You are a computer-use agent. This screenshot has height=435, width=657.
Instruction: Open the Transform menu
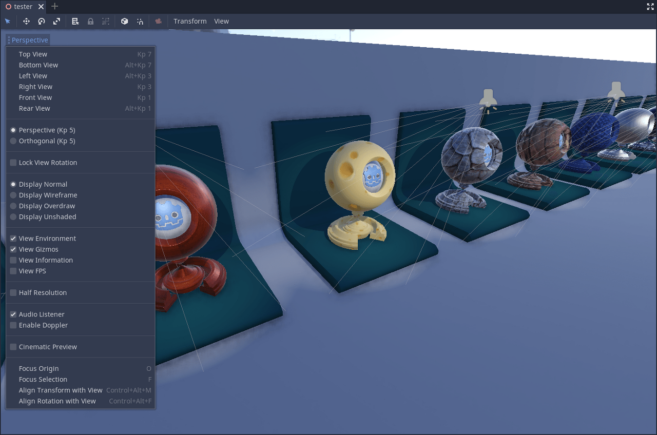point(190,21)
